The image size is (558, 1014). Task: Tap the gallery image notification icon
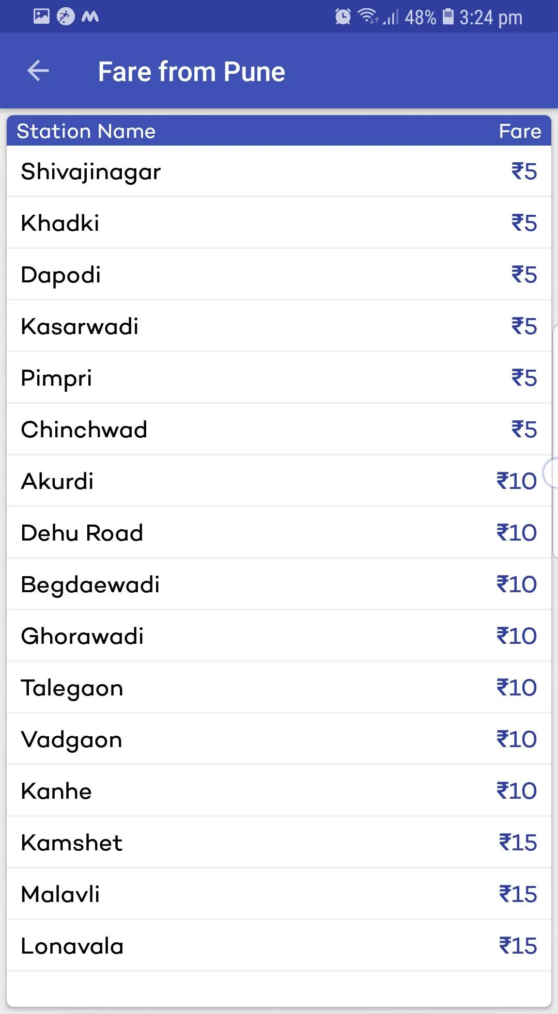click(x=41, y=16)
